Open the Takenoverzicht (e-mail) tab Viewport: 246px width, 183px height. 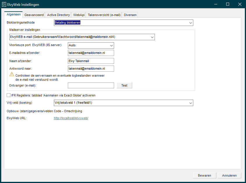pyautogui.click(x=104, y=15)
